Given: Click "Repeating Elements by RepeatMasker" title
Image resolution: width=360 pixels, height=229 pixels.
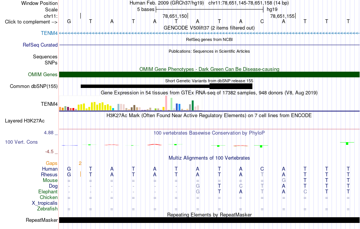Looking at the screenshot, I should coord(209,215).
